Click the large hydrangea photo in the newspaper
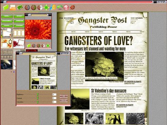 click(x=104, y=66)
